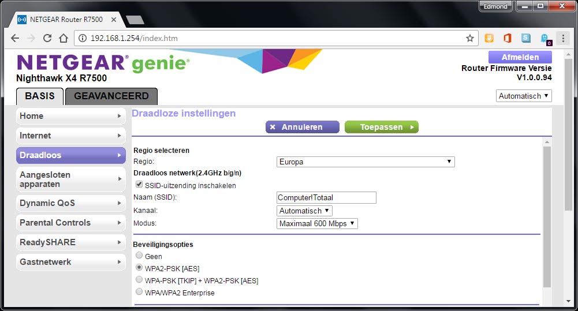
Task: Open the Automatisch language dropdown
Action: (524, 96)
